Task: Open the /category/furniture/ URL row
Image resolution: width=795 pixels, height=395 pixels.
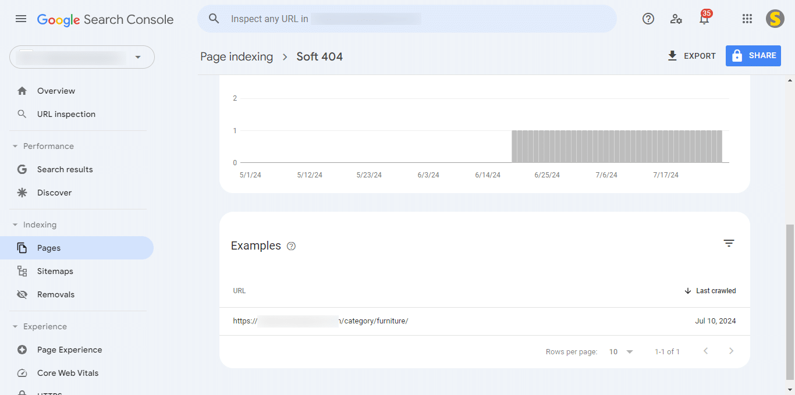Action: click(484, 321)
